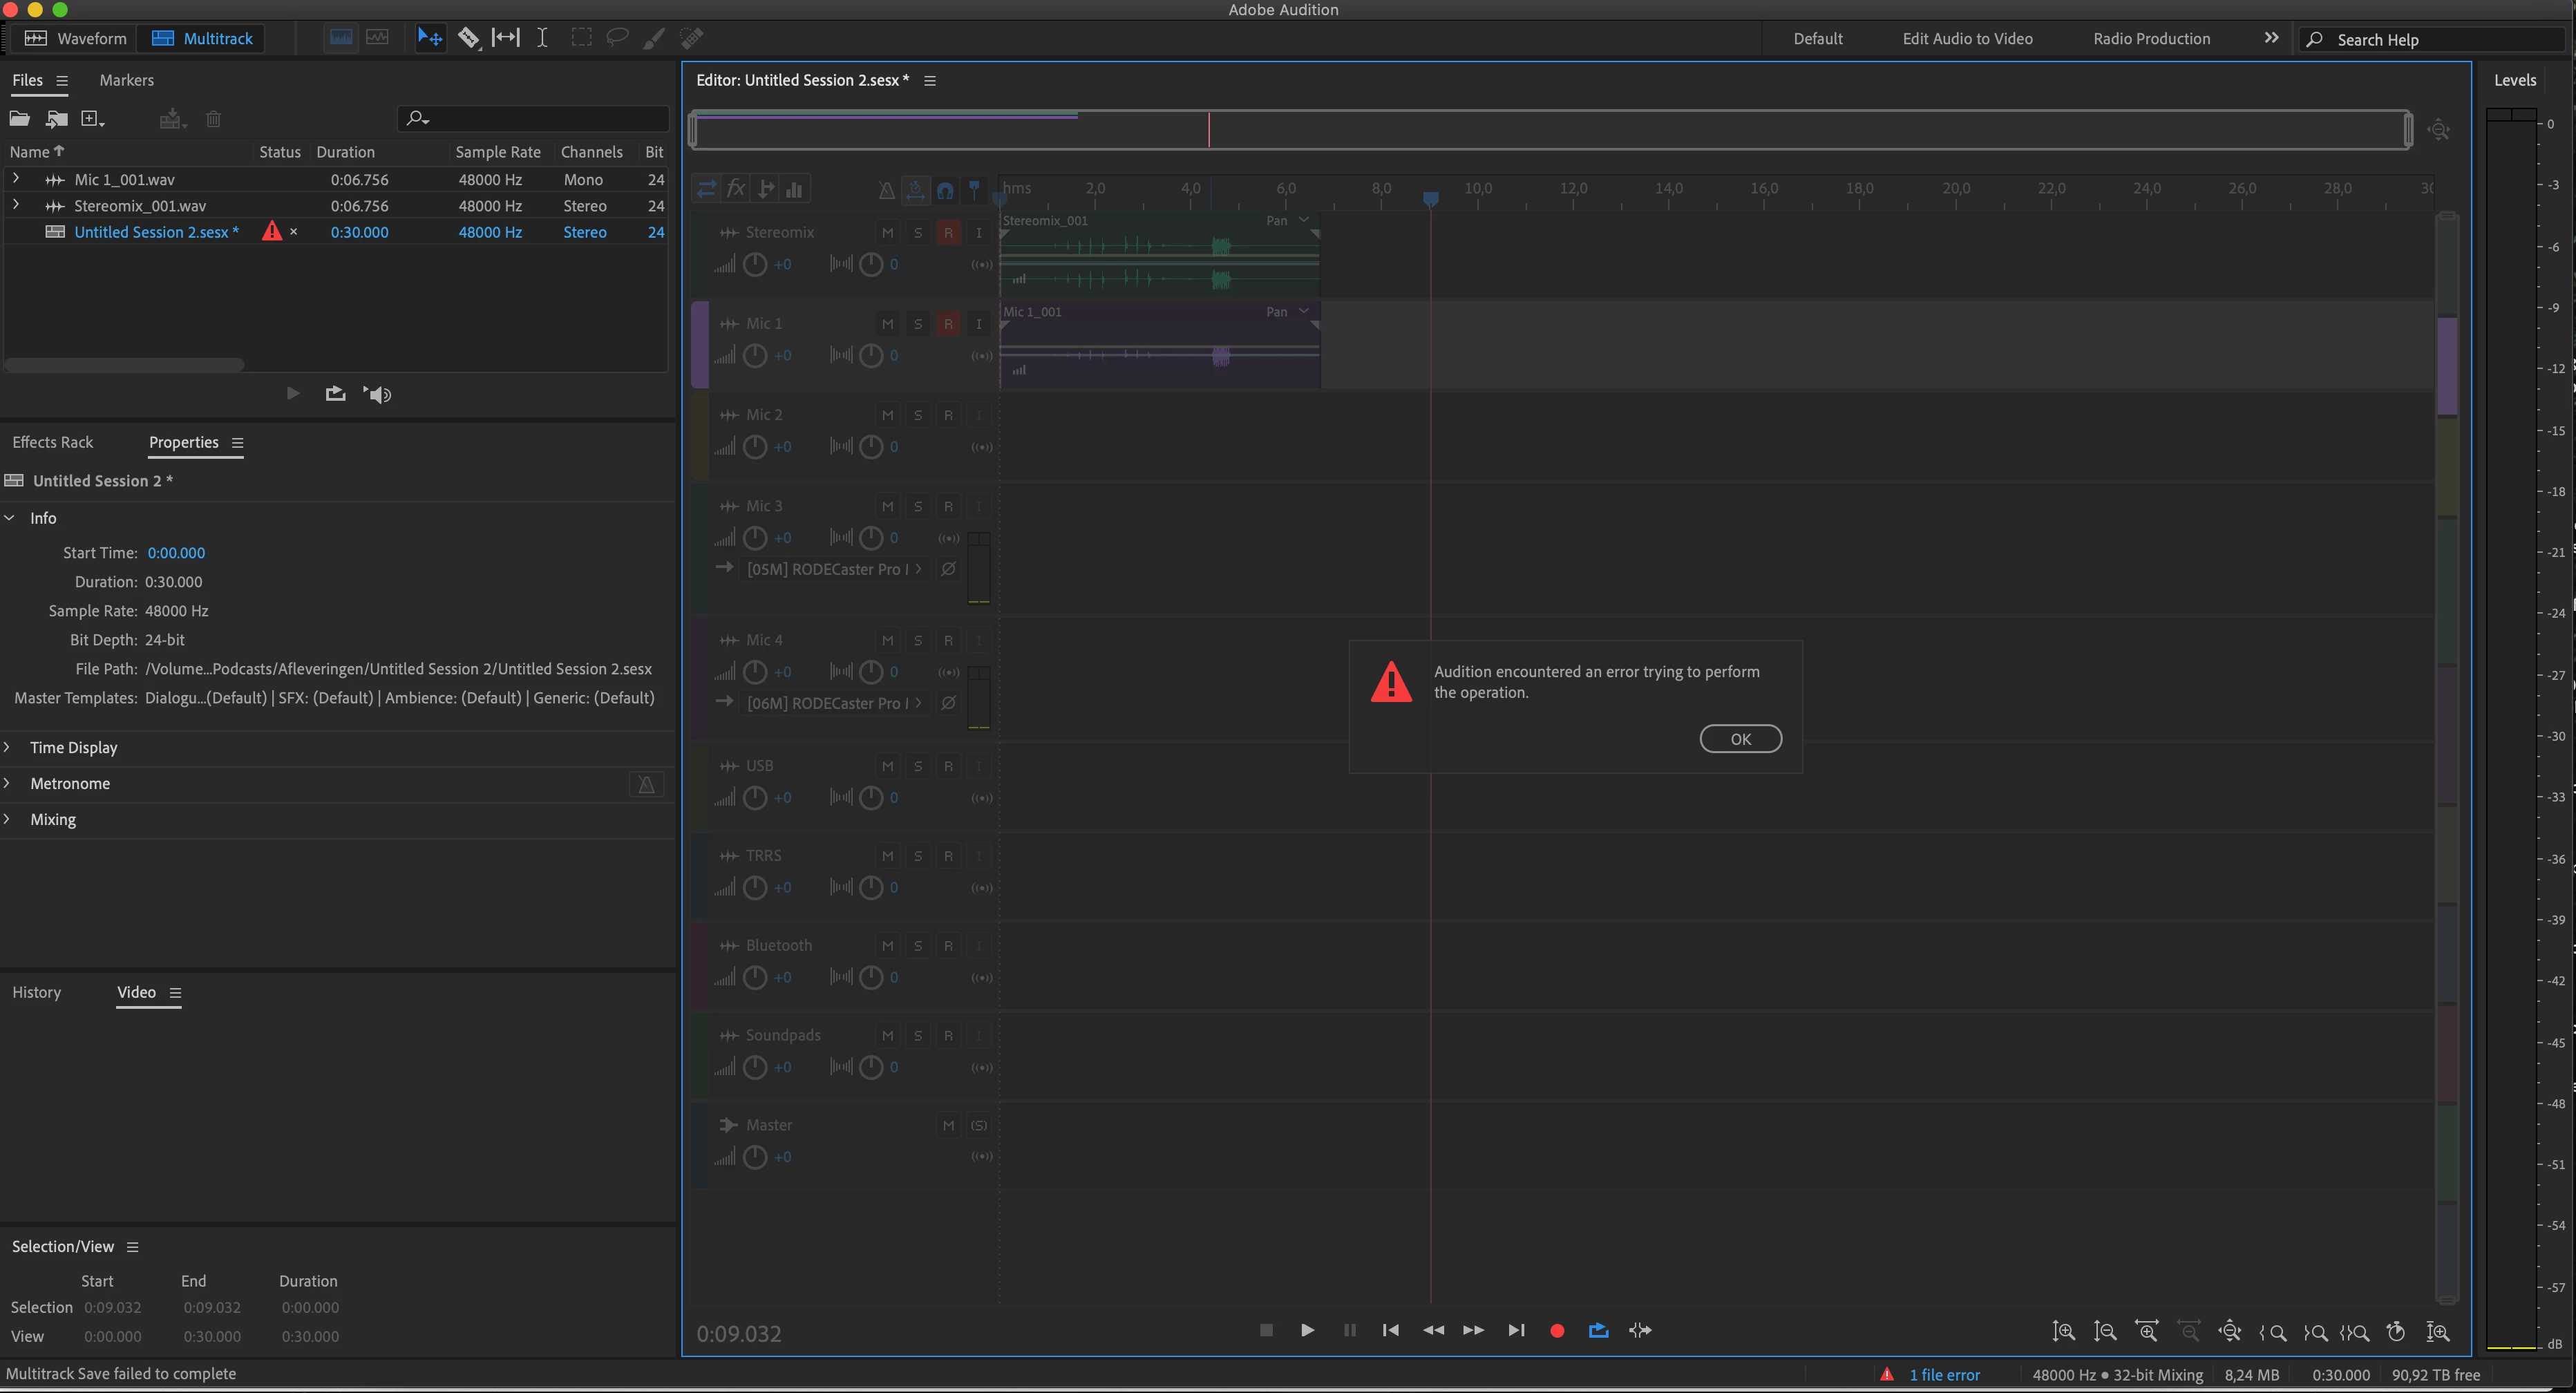Viewport: 2576px width, 1393px height.
Task: Click OK in the error dialog
Action: tap(1740, 739)
